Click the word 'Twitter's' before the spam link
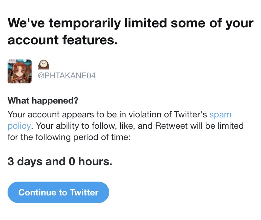This screenshot has height=220, width=261. (x=190, y=114)
